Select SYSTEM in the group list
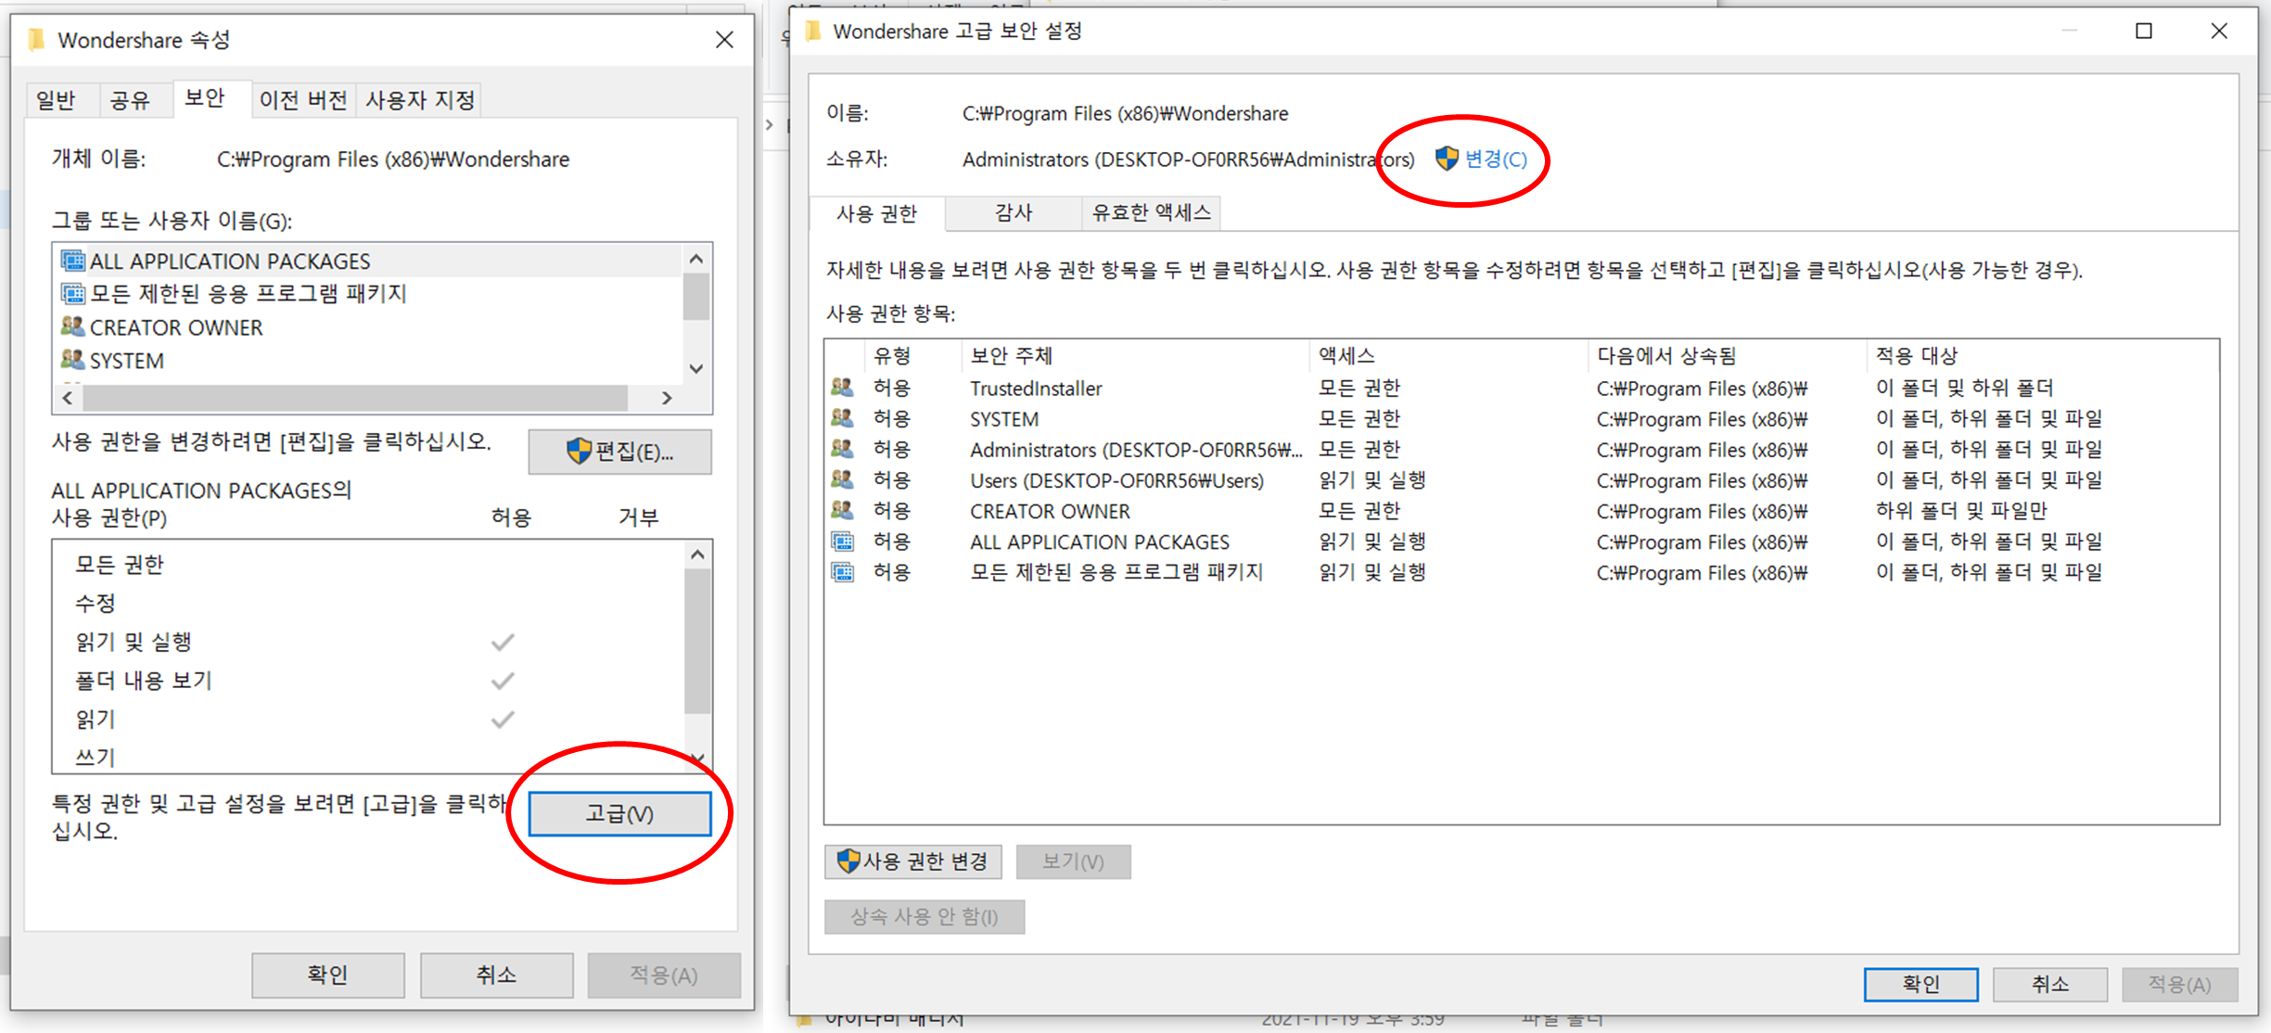Image resolution: width=2271 pixels, height=1033 pixels. [369, 361]
